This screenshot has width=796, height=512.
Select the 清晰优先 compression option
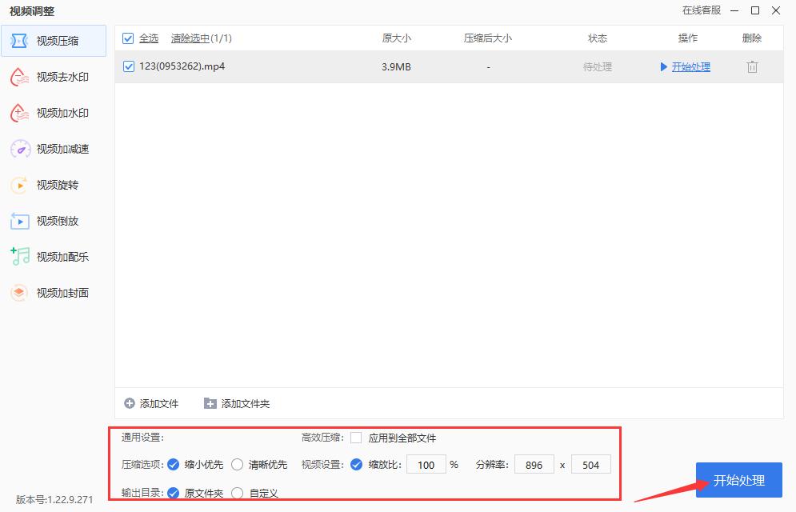238,464
